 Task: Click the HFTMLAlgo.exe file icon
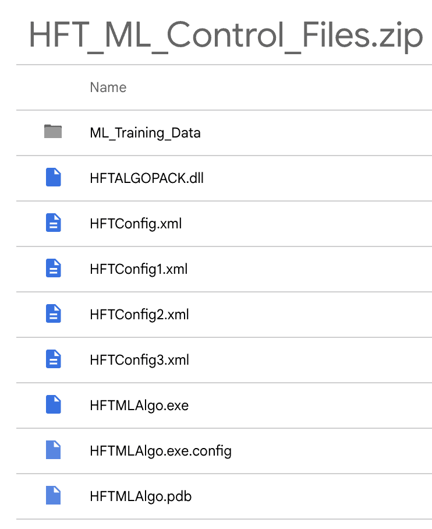[x=53, y=405]
